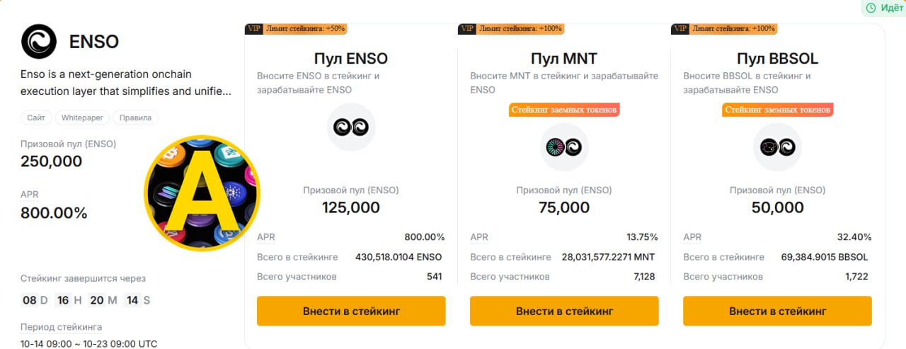Click the BBSOL pool token pair icon
This screenshot has width=906, height=349.
tap(777, 147)
